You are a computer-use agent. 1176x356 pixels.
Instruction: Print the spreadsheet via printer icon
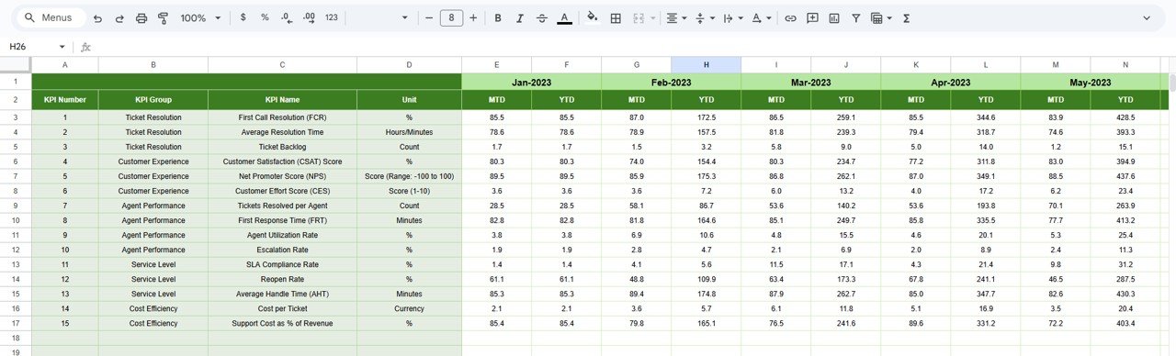click(x=141, y=17)
